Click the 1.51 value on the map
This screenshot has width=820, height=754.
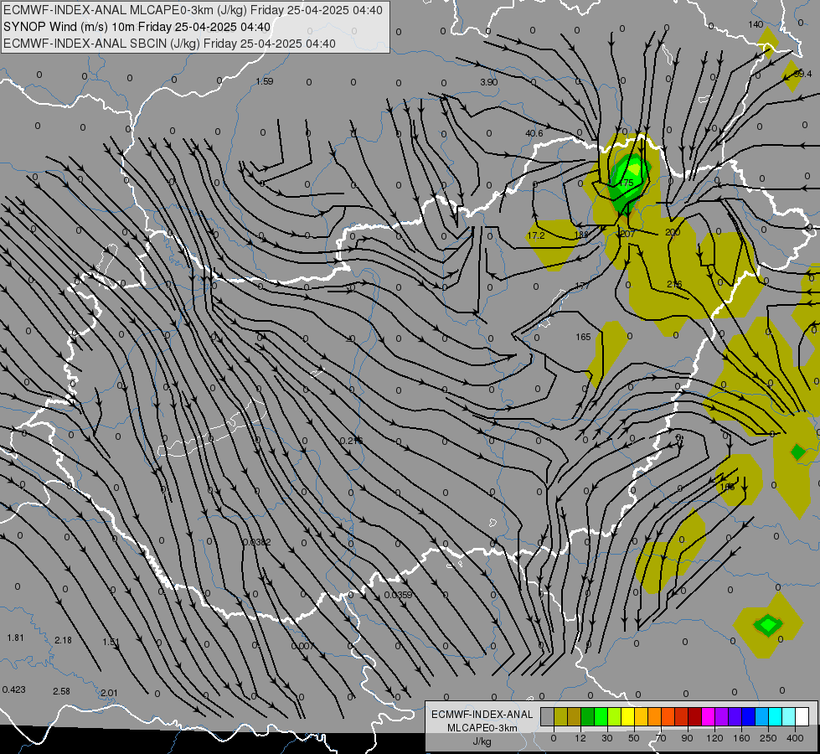111,642
